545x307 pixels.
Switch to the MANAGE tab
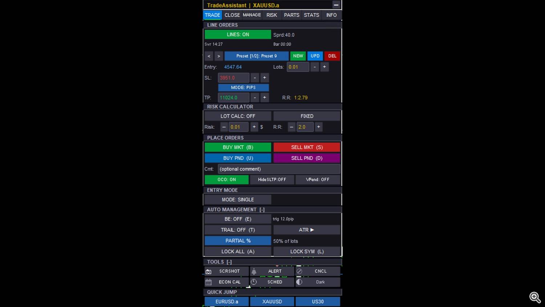pos(252,15)
